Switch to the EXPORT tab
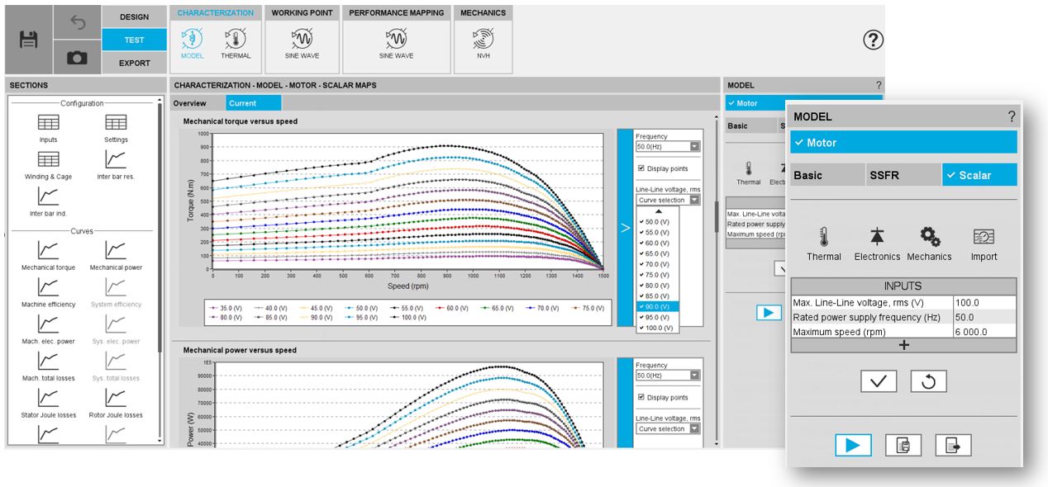The width and height of the screenshot is (1048, 487). pyautogui.click(x=135, y=63)
